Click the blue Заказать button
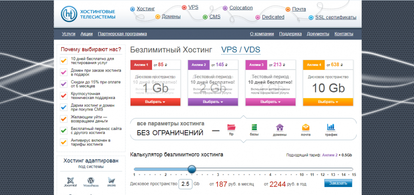This screenshot has width=414, height=195. [338, 183]
